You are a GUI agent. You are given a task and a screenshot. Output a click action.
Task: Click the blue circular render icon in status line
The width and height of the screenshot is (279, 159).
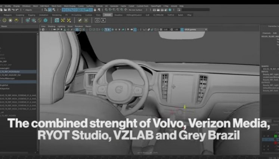(x=170, y=10)
